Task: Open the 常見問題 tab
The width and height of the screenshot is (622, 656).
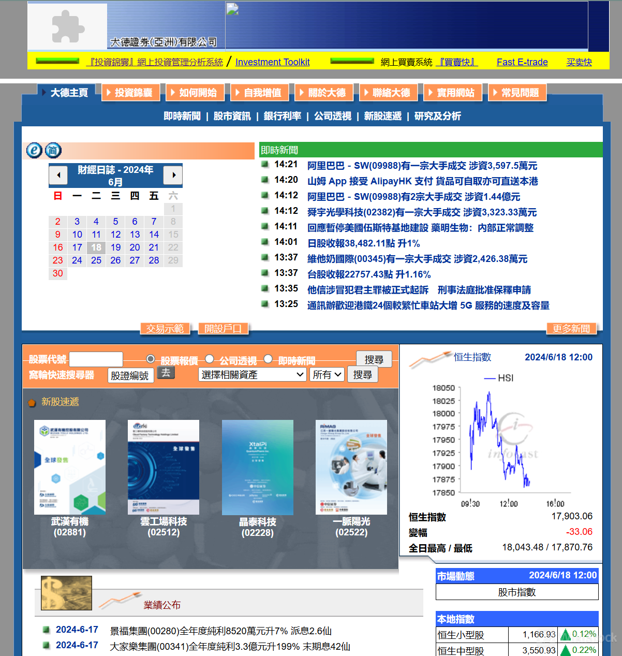Action: coord(517,93)
